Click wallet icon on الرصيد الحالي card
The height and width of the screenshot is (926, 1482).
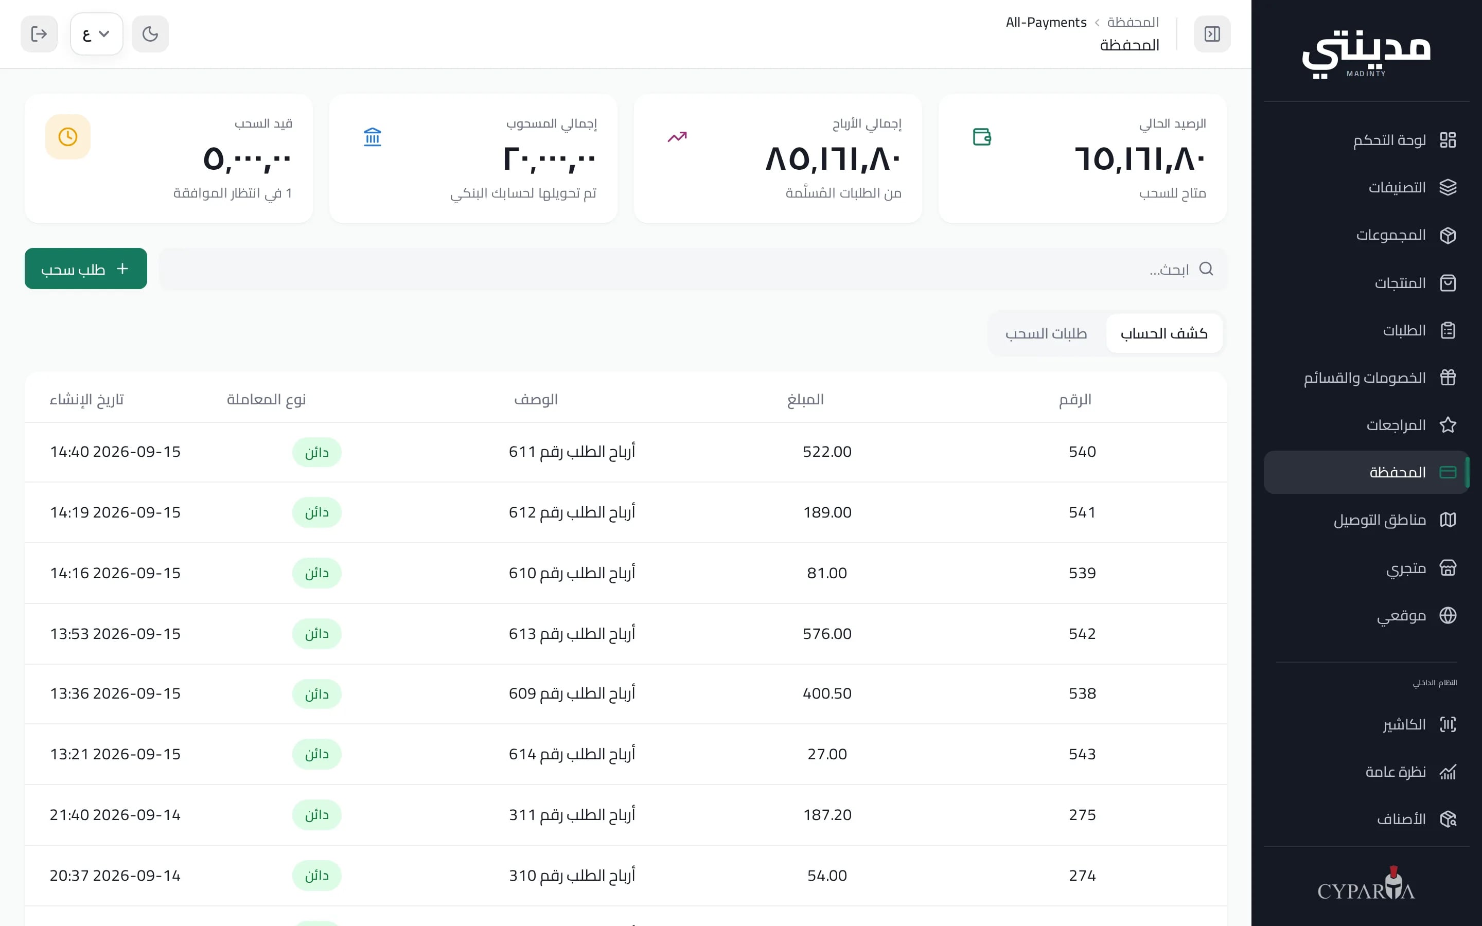tap(982, 136)
